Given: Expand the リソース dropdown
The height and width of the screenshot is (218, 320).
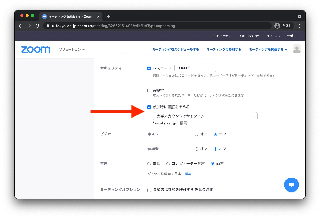Looking at the screenshot, I should coord(274,36).
